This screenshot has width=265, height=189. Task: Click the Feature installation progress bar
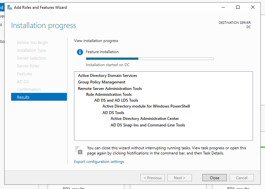tap(149, 59)
